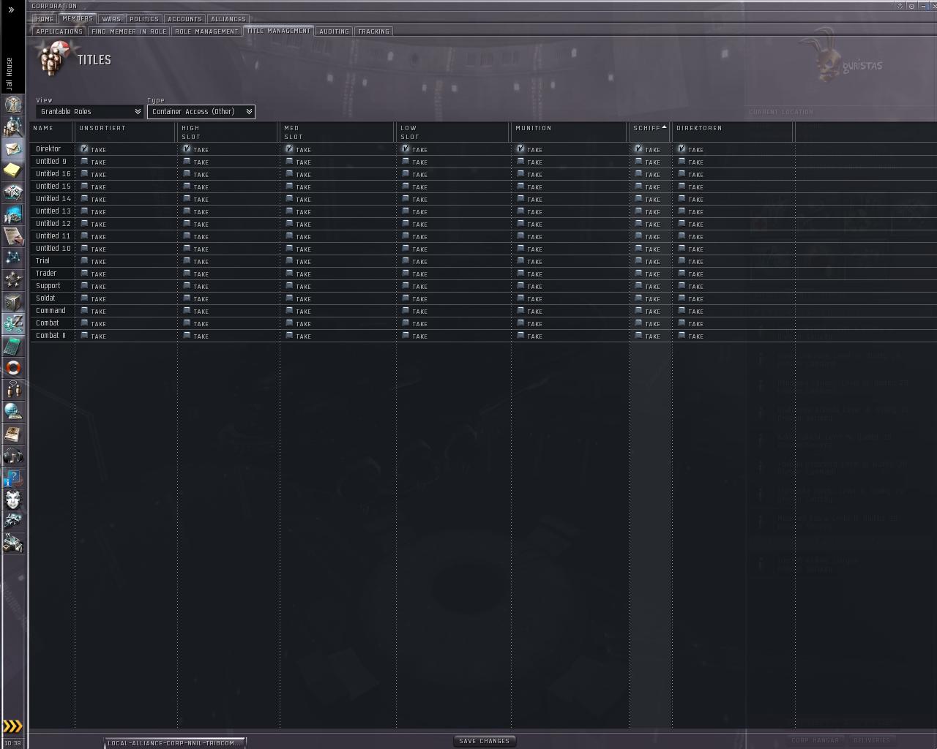
Task: Click the Save Changes button
Action: pos(484,741)
